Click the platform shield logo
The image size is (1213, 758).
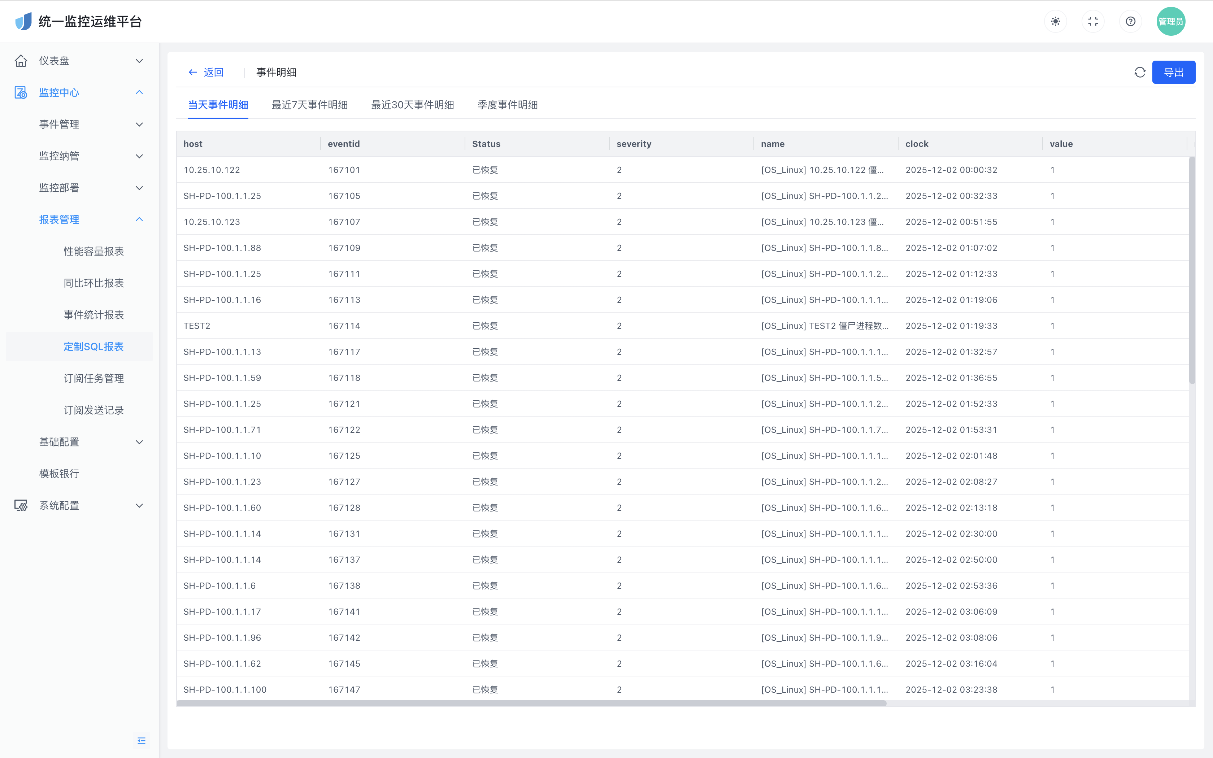point(23,22)
